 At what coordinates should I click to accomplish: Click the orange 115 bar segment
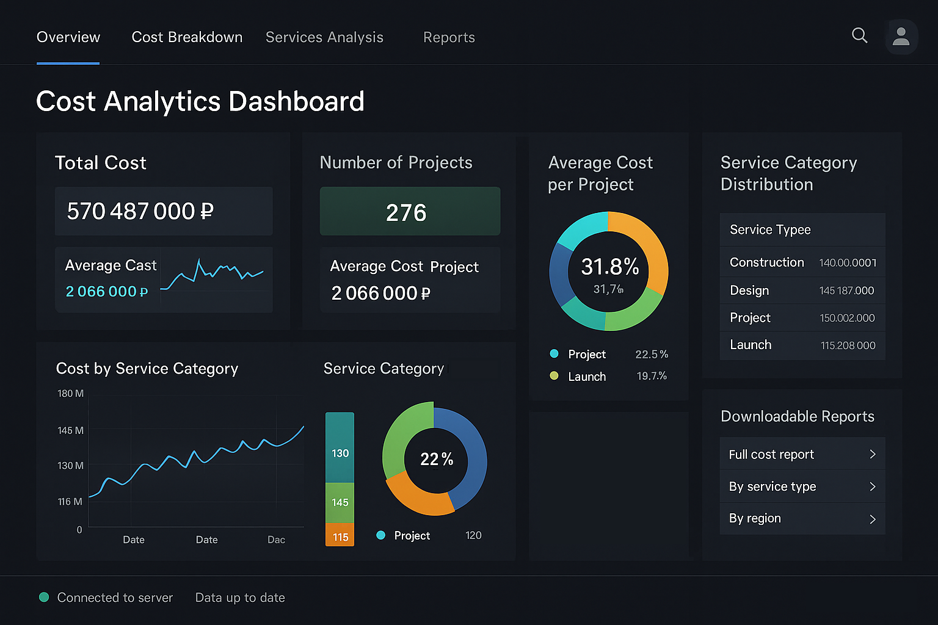tap(340, 535)
